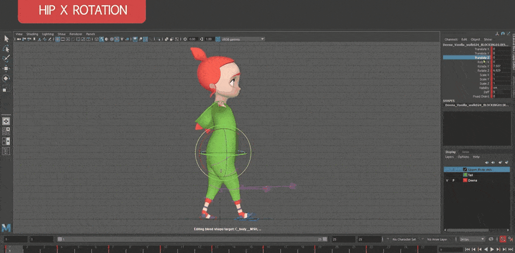Viewport: 515px width, 253px height.
Task: Activate the Rotate tool
Action: [x=6, y=78]
